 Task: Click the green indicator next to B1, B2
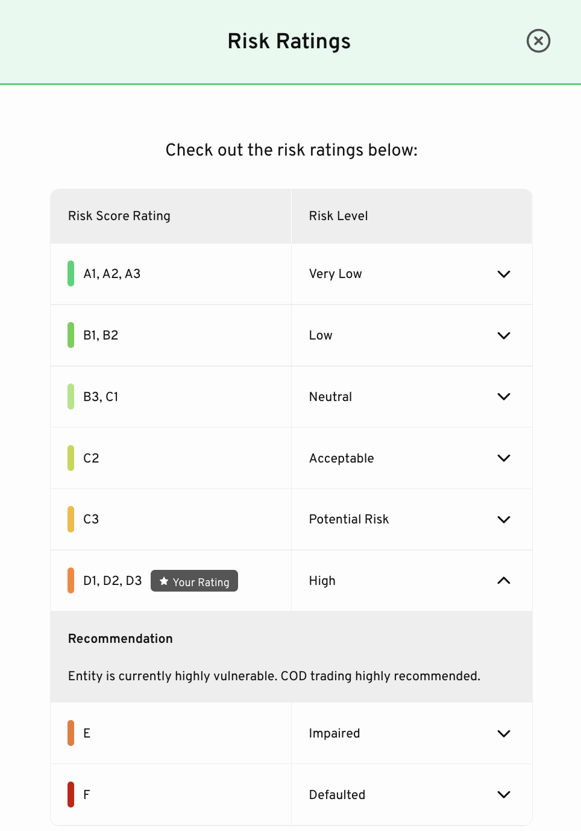pyautogui.click(x=70, y=335)
